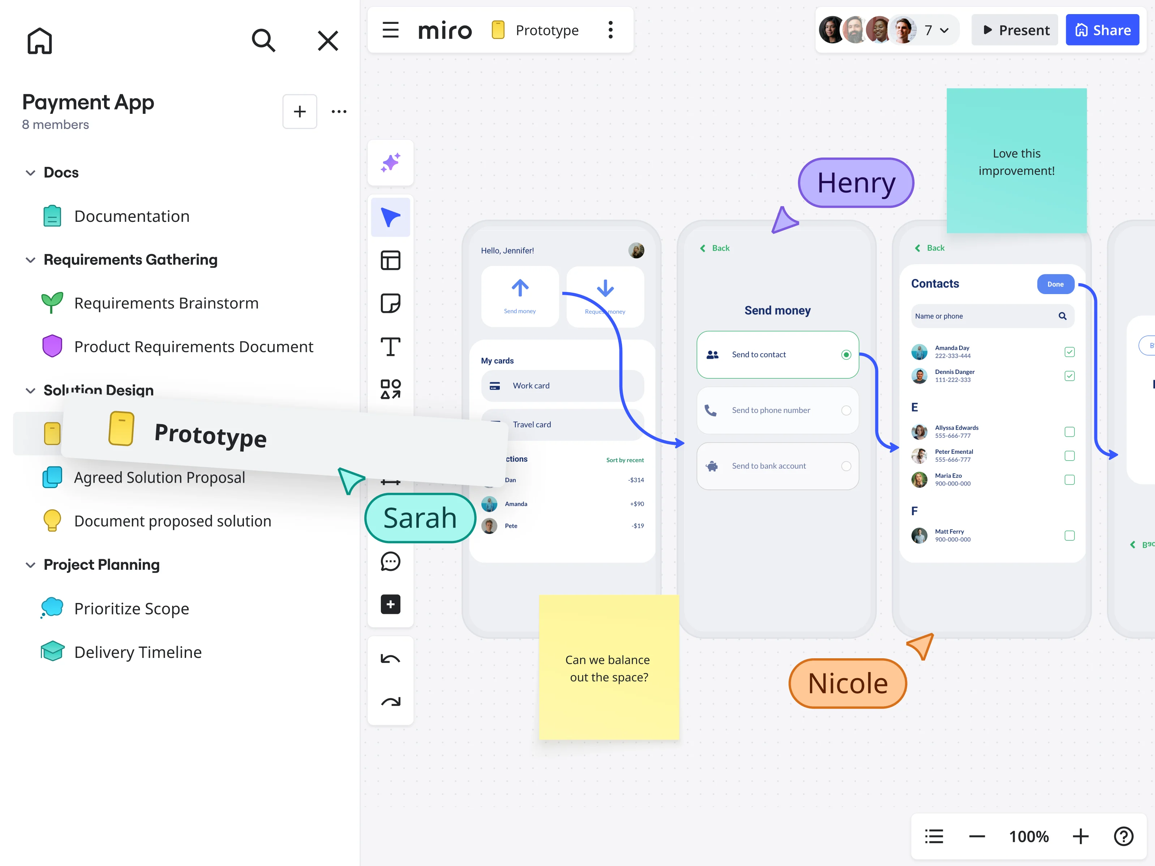Open the hamburger main menu
This screenshot has width=1155, height=866.
coord(390,30)
